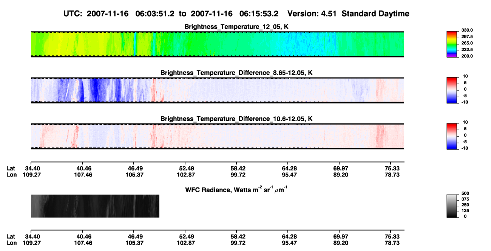Click the '200.0' color scale label
This screenshot has width=491, height=251.
point(468,56)
